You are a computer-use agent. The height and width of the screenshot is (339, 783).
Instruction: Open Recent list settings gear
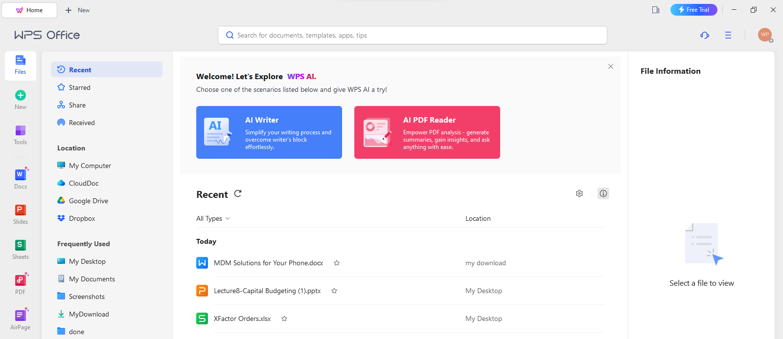[579, 193]
